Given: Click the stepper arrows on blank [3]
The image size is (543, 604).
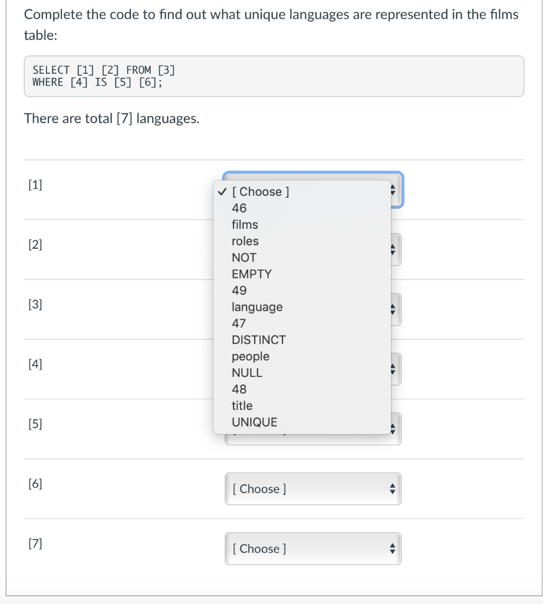Looking at the screenshot, I should click(392, 309).
